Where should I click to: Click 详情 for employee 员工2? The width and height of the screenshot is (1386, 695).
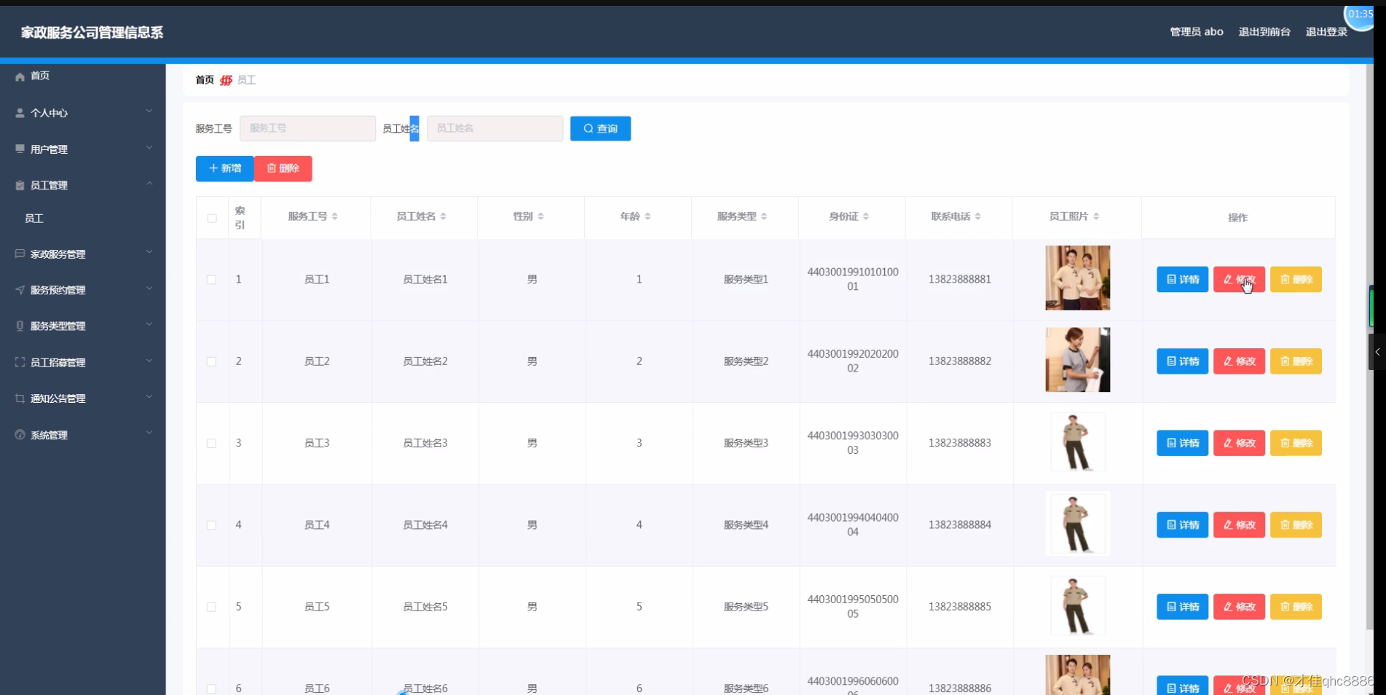(1181, 361)
